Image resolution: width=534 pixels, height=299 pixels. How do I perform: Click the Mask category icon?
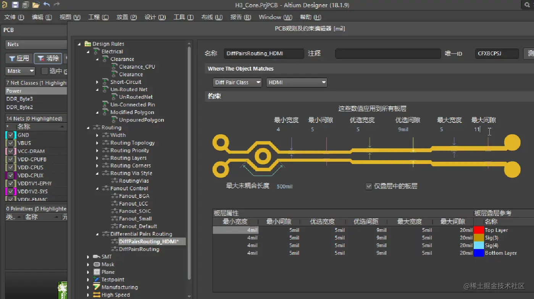pyautogui.click(x=97, y=264)
